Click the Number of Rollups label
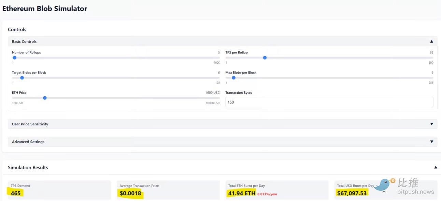Image resolution: width=441 pixels, height=201 pixels. click(26, 52)
